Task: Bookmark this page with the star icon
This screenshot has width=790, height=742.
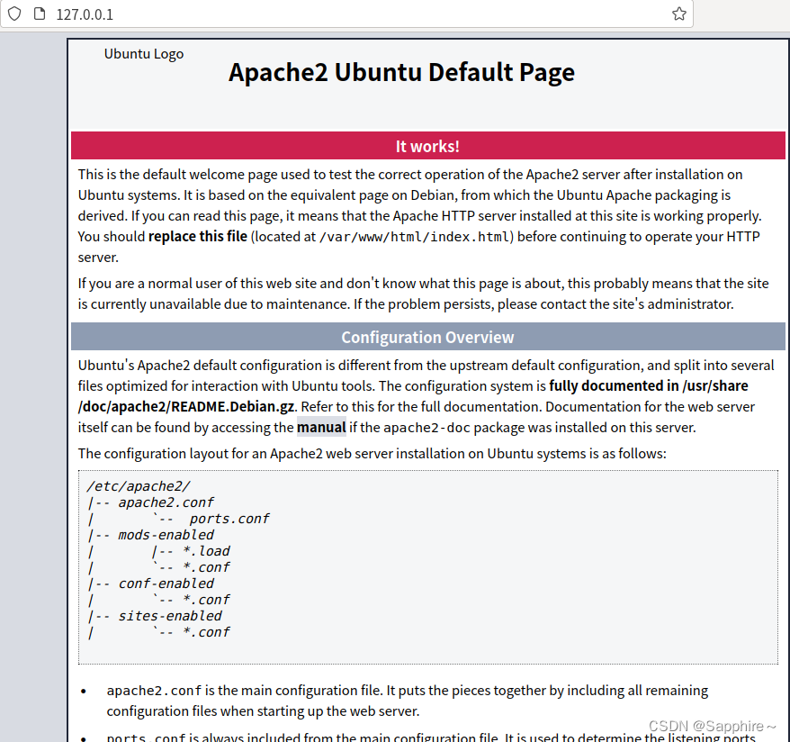Action: pyautogui.click(x=678, y=14)
